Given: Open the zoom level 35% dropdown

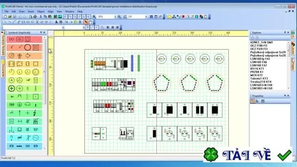Looking at the screenshot, I should (x=115, y=17).
